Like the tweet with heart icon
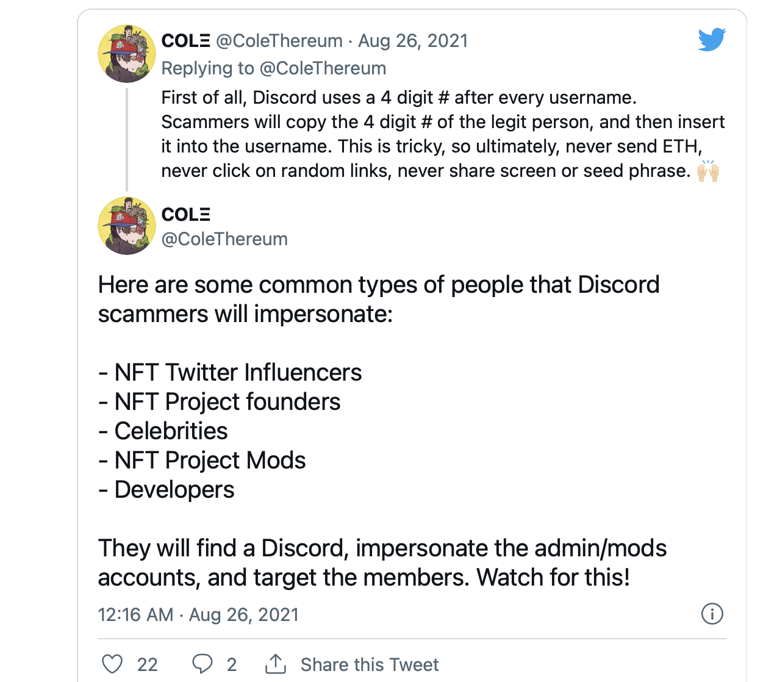Viewport: 777px width, 682px height. click(x=112, y=664)
